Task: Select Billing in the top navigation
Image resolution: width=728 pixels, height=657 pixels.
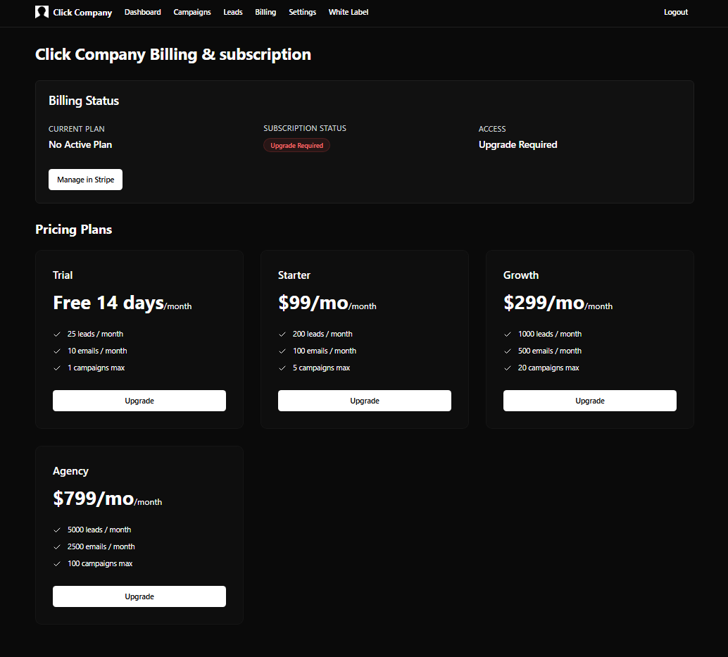Action: point(265,12)
